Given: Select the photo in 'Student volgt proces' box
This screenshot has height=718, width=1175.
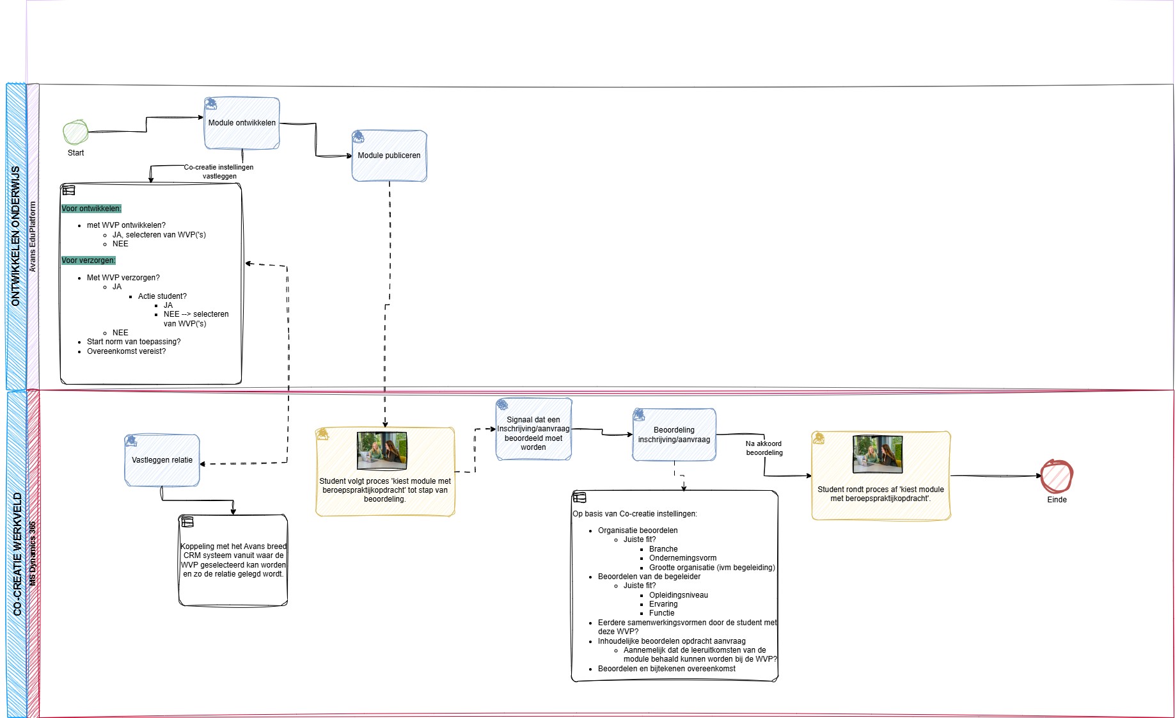Looking at the screenshot, I should click(x=382, y=451).
